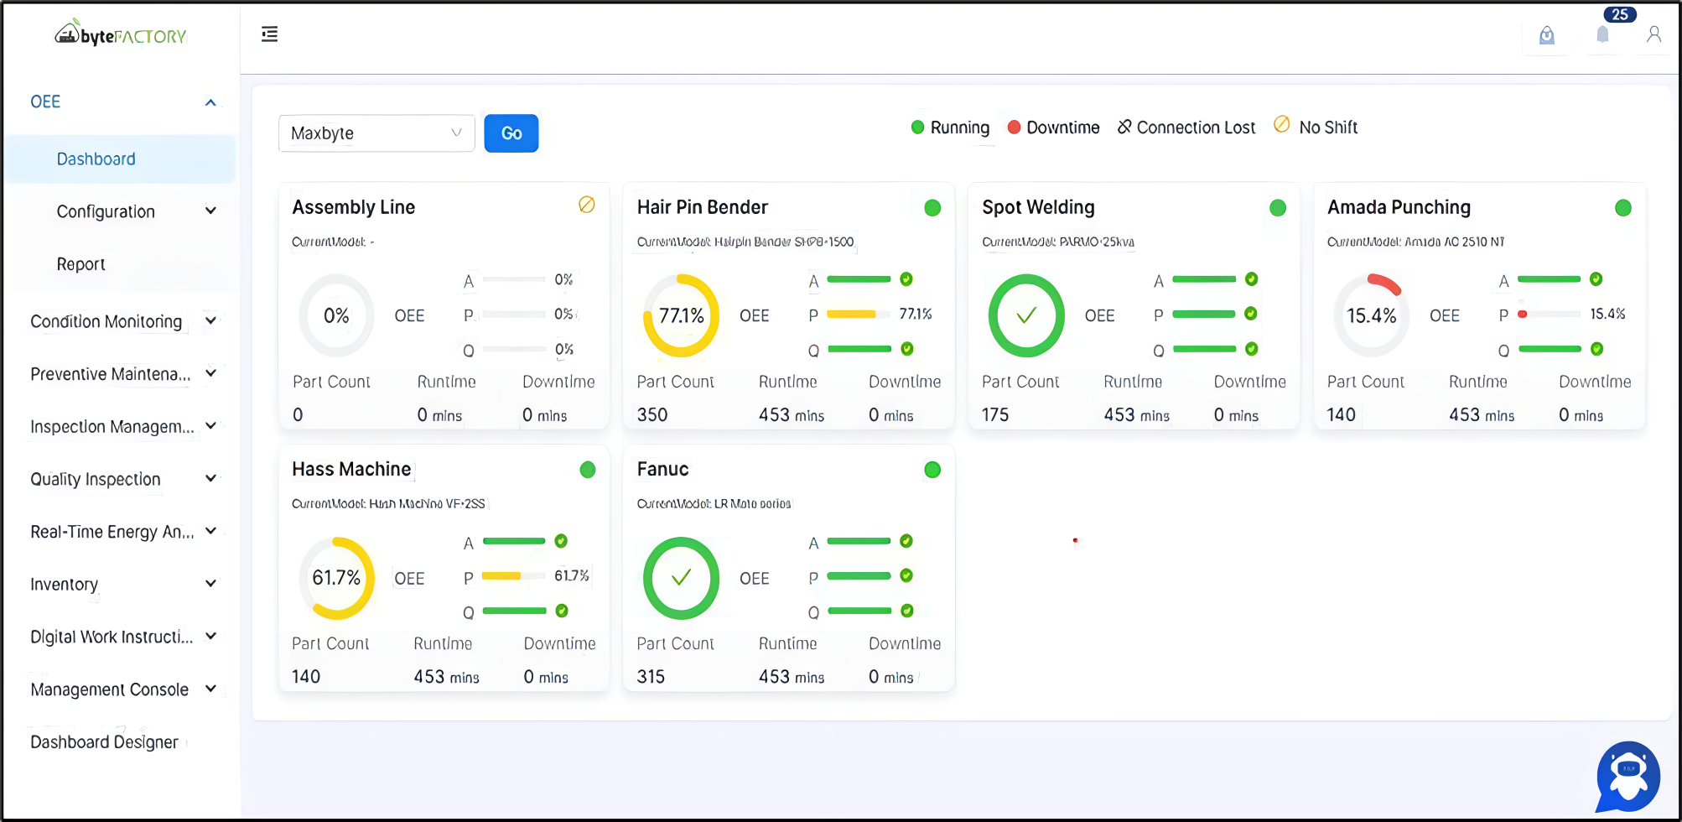1682x822 pixels.
Task: Click Fanuc OEE checkmark gauge
Action: click(x=681, y=578)
